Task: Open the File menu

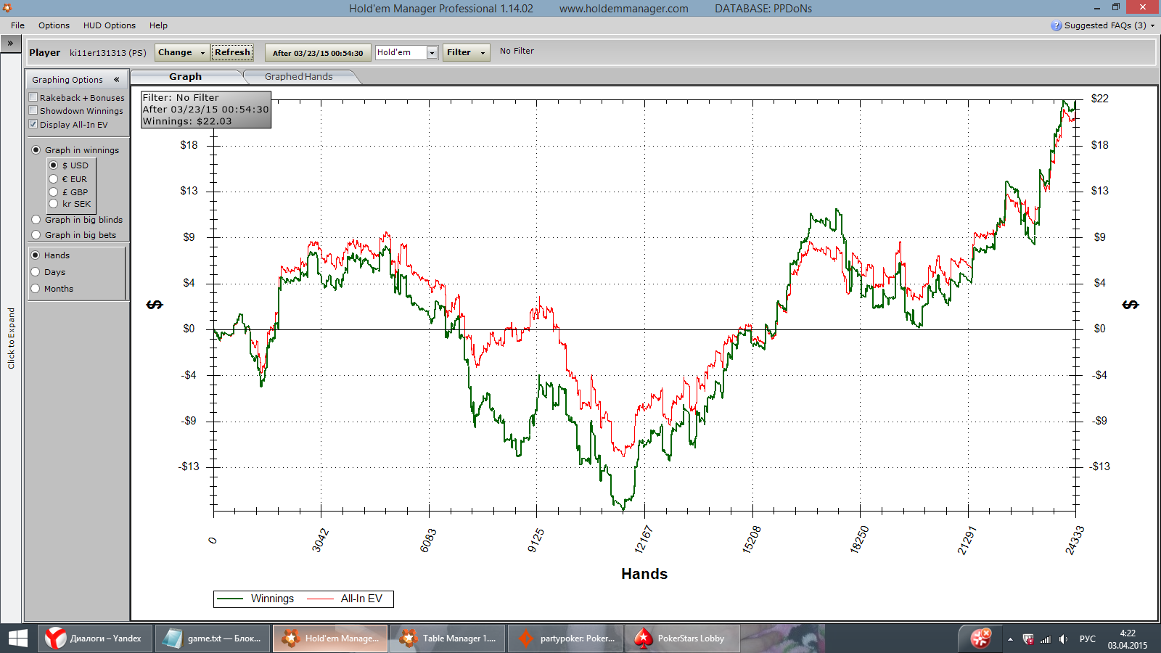Action: point(18,25)
